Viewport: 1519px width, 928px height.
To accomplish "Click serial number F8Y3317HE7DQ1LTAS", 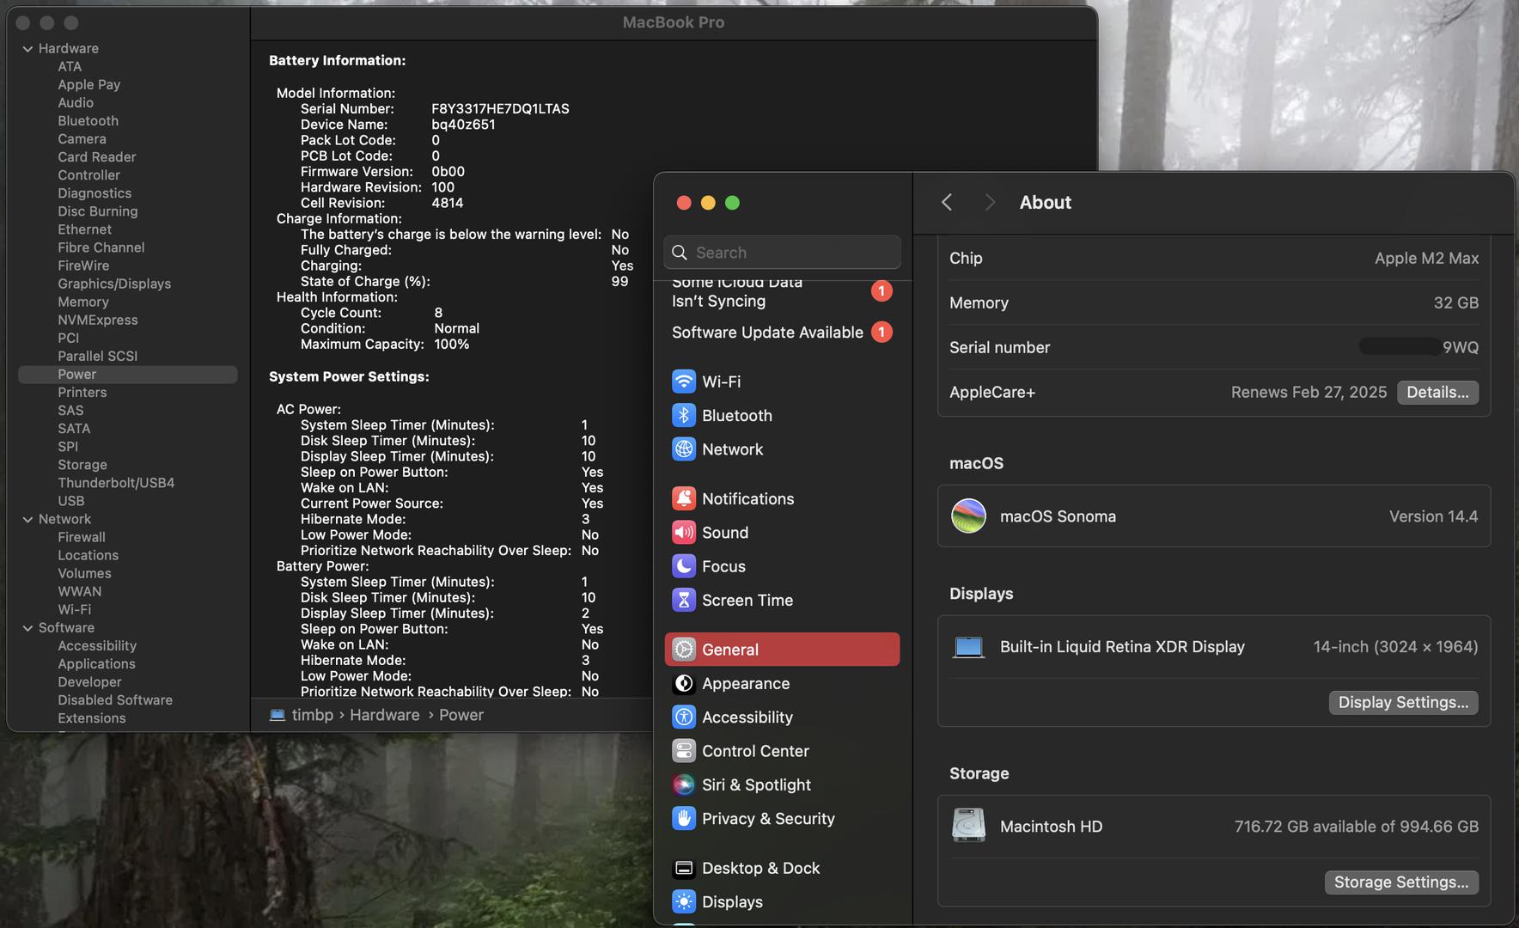I will (x=500, y=109).
